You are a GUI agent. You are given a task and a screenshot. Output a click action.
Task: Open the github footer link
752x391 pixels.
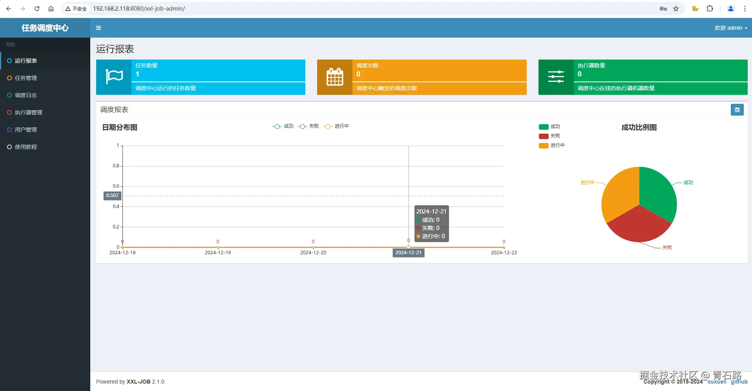coord(739,382)
